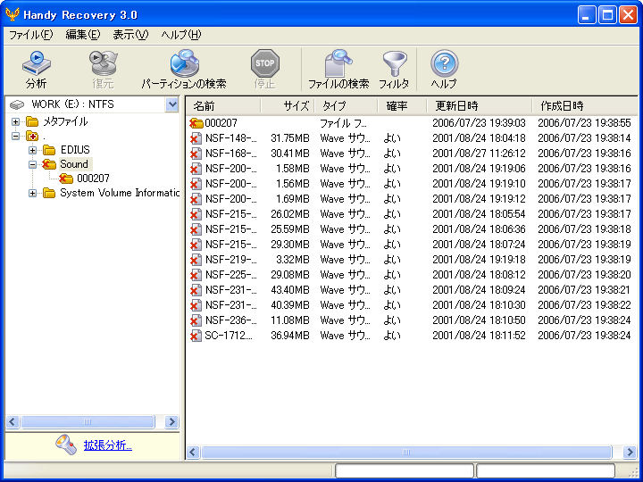Image resolution: width=643 pixels, height=482 pixels.
Task: Sort by 更新日時 column header
Action: click(x=480, y=106)
